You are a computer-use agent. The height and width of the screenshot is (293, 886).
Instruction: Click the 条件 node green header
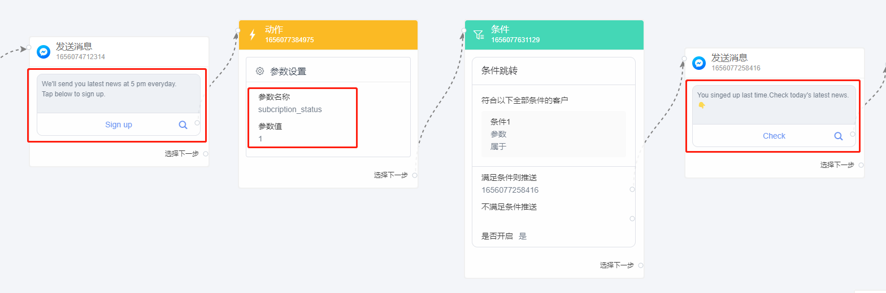(x=554, y=35)
